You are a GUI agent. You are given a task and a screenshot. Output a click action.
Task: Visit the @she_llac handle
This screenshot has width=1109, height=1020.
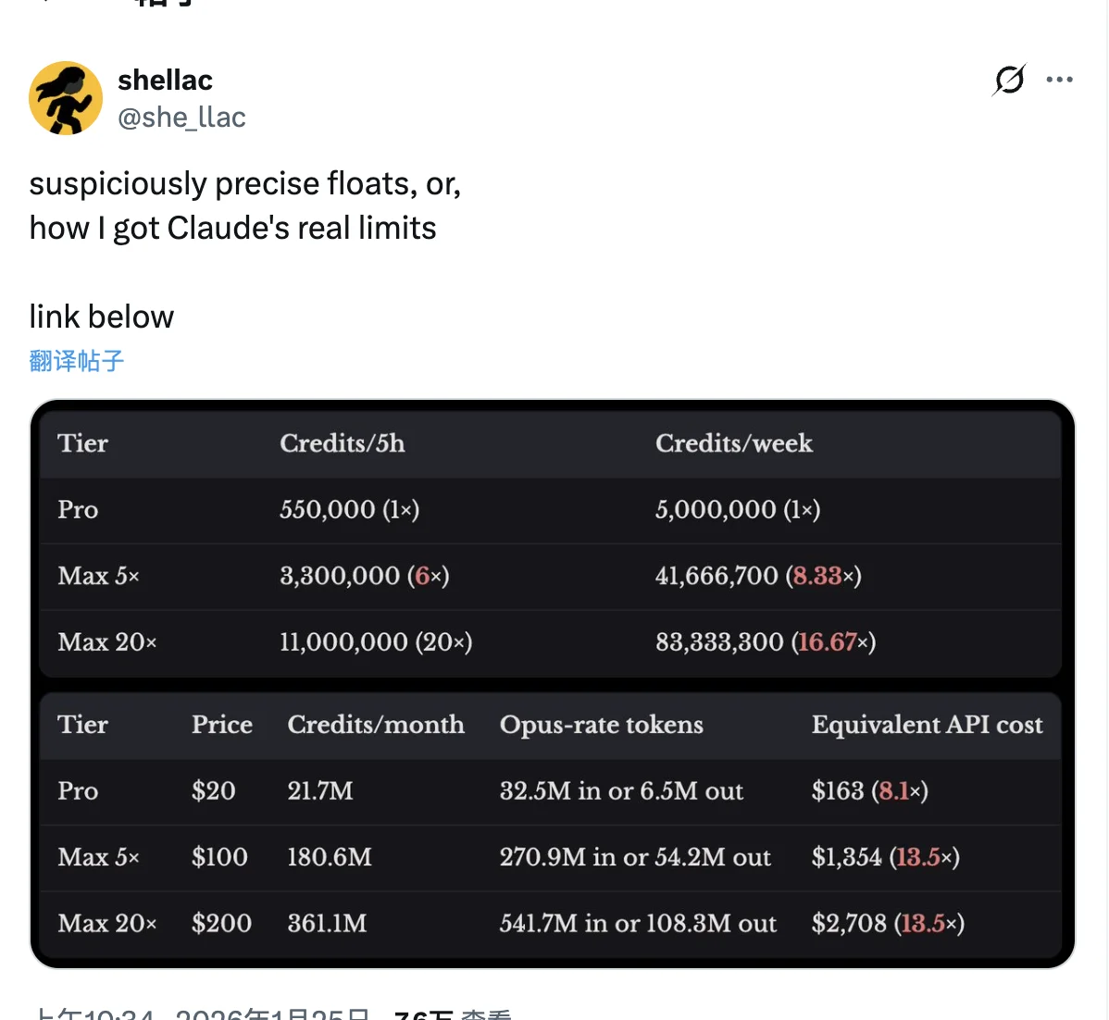pos(181,118)
